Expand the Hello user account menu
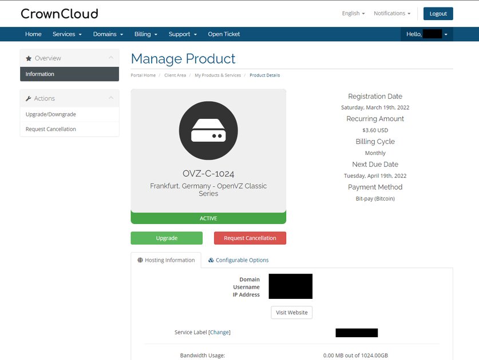Screen dimensions: 479x360 (x=426, y=34)
